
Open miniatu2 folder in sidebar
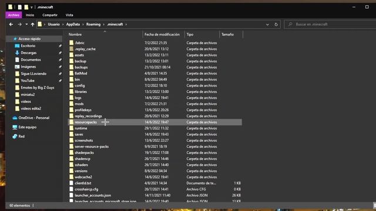coord(28,94)
